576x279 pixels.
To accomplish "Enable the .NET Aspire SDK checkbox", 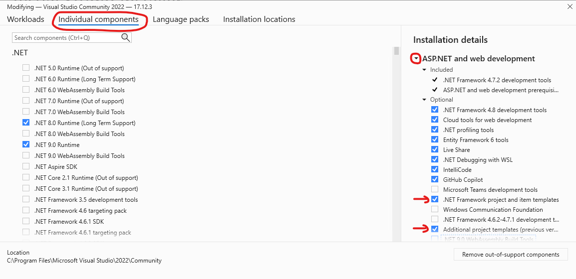I will (x=26, y=166).
